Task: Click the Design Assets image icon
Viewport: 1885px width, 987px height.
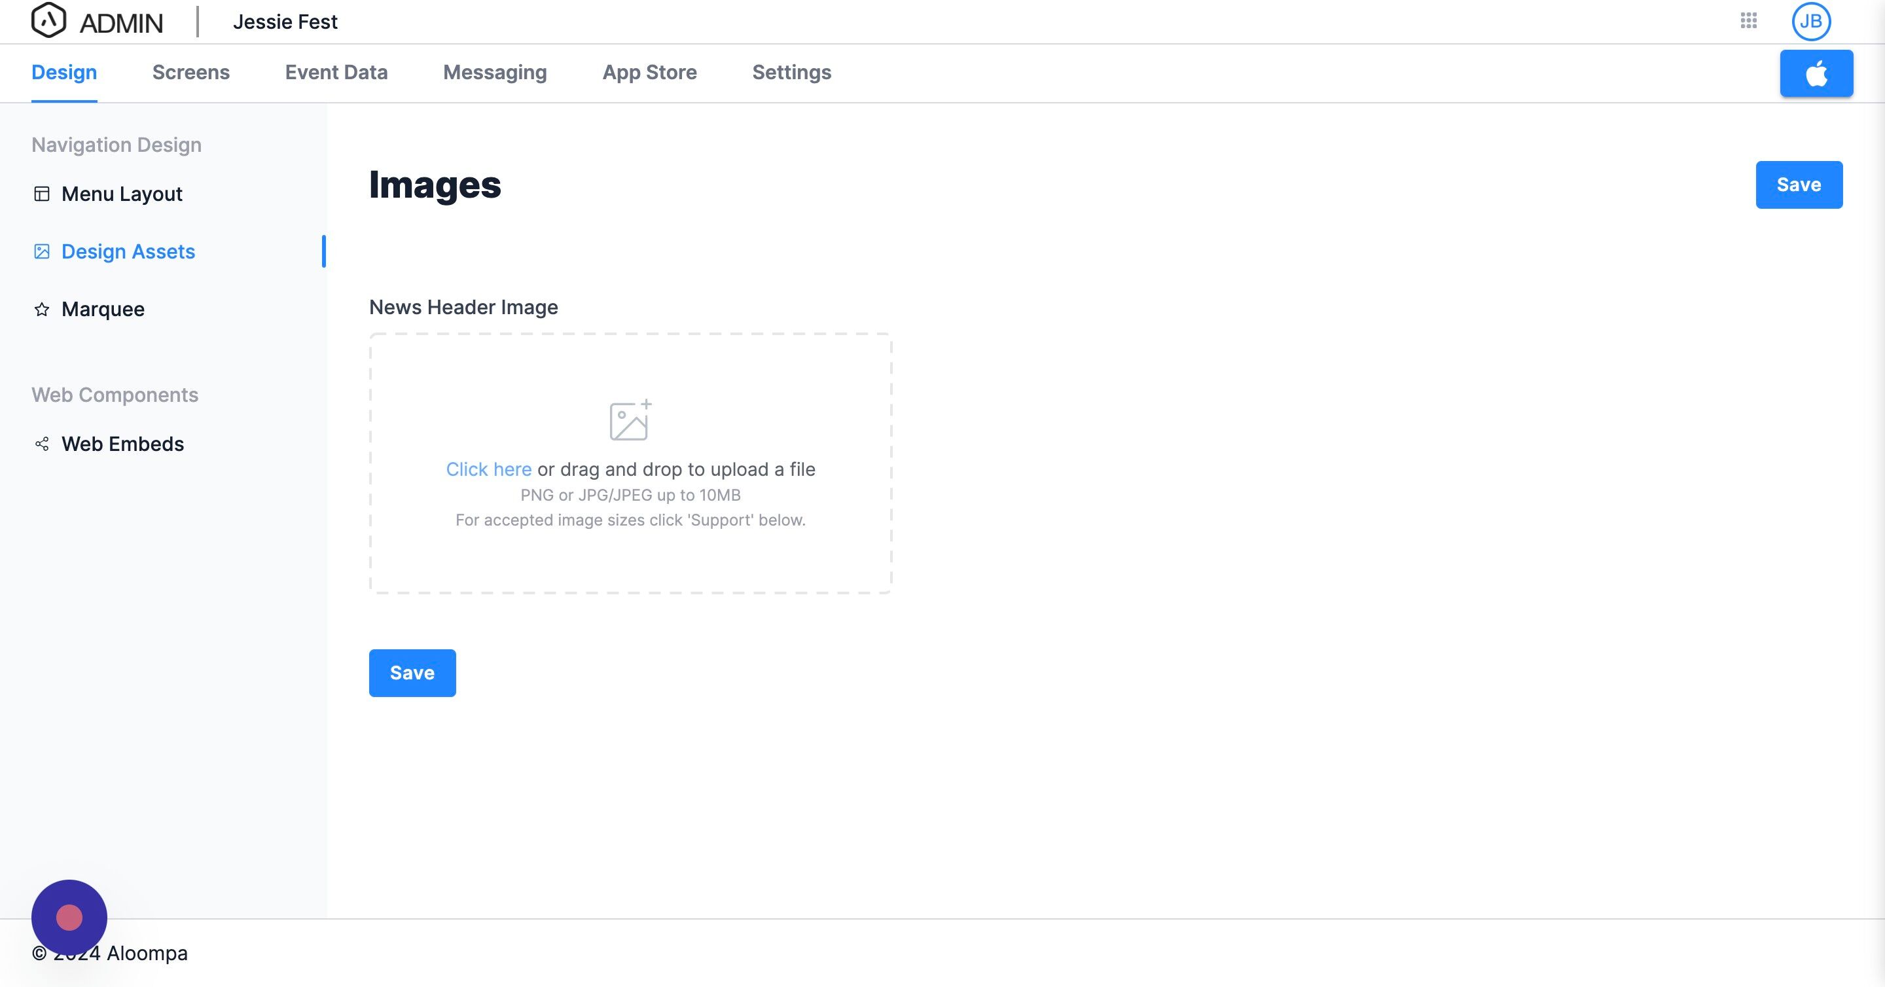Action: tap(42, 252)
